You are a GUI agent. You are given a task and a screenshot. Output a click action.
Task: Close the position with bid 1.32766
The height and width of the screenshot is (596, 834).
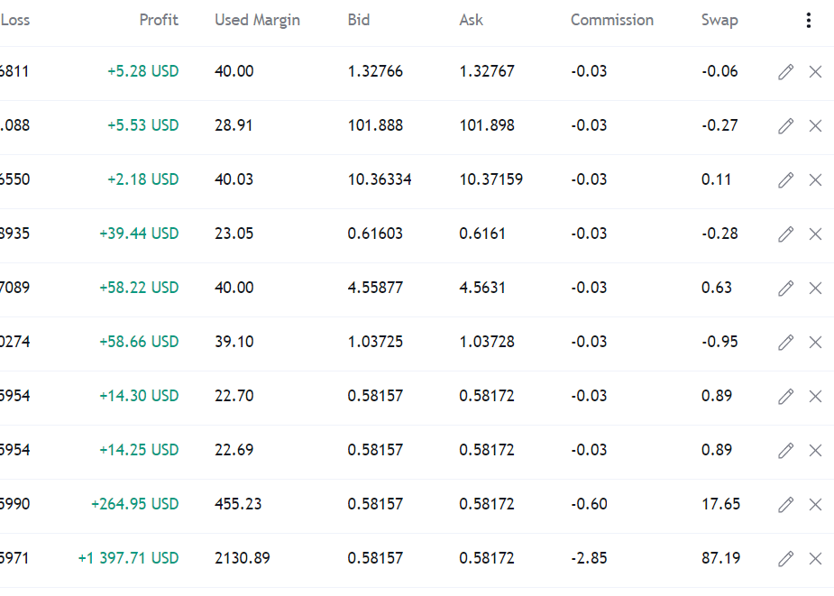point(815,71)
